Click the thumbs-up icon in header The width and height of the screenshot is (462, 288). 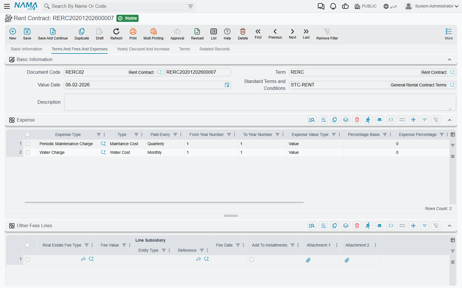345,6
